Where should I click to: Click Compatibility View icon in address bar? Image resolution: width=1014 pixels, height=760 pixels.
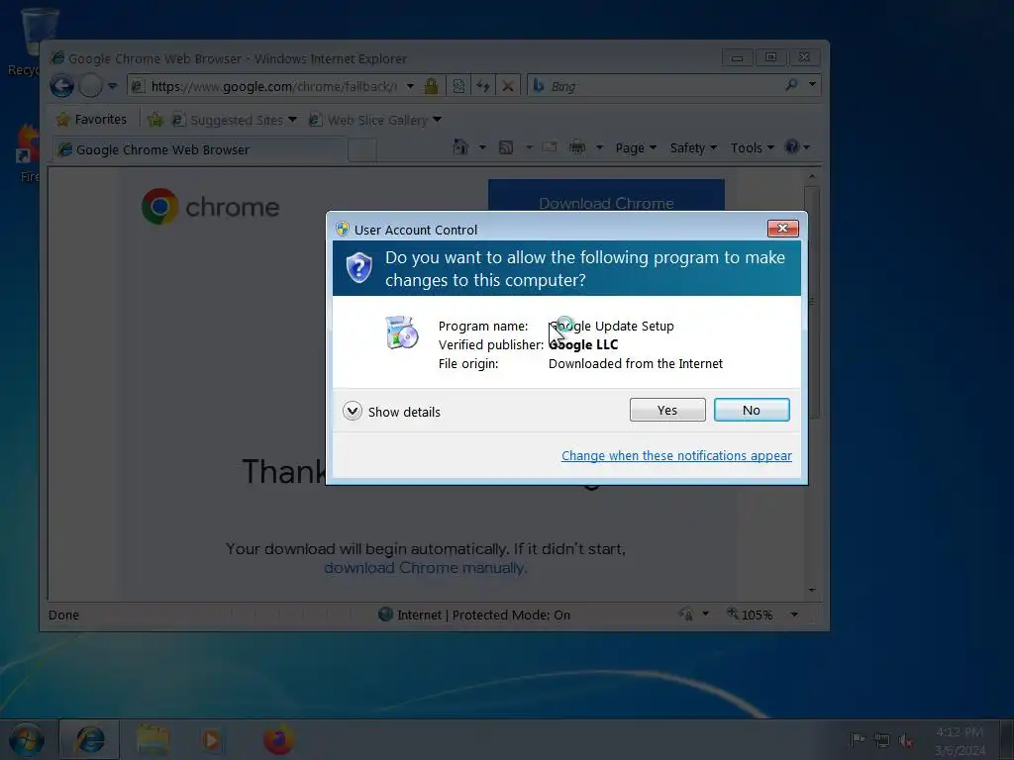[458, 85]
